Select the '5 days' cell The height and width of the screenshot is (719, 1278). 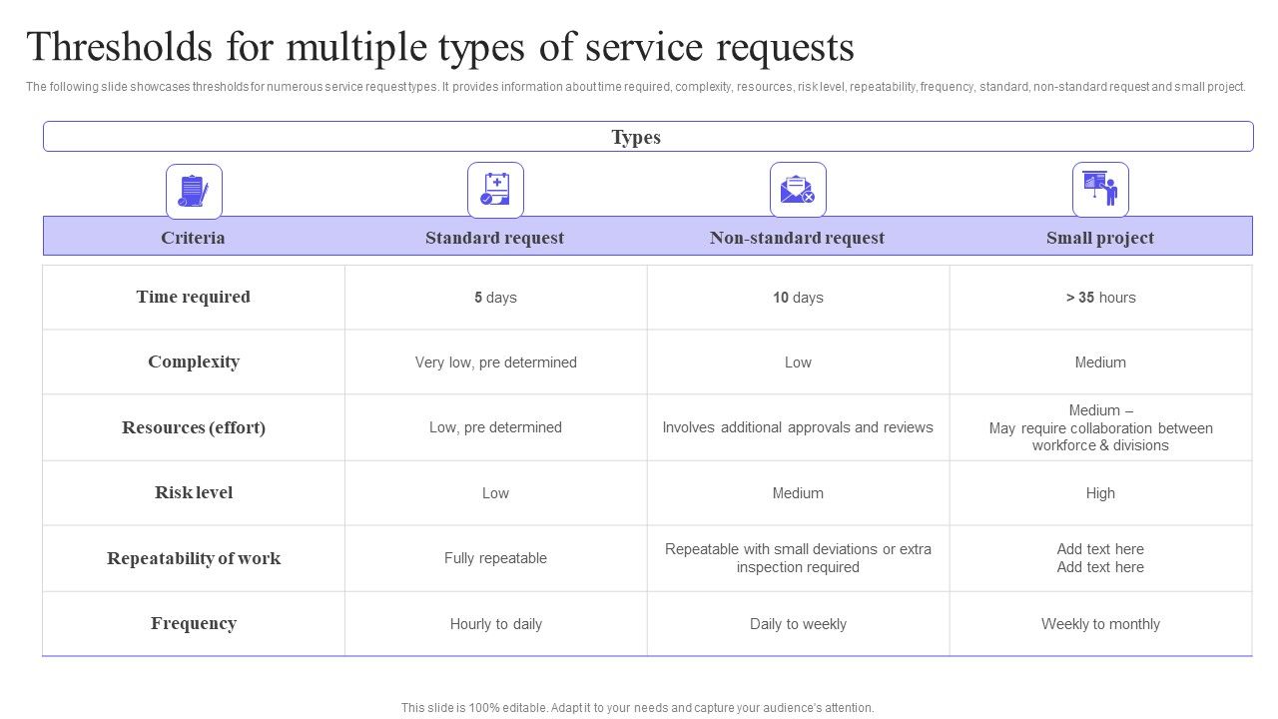496,298
